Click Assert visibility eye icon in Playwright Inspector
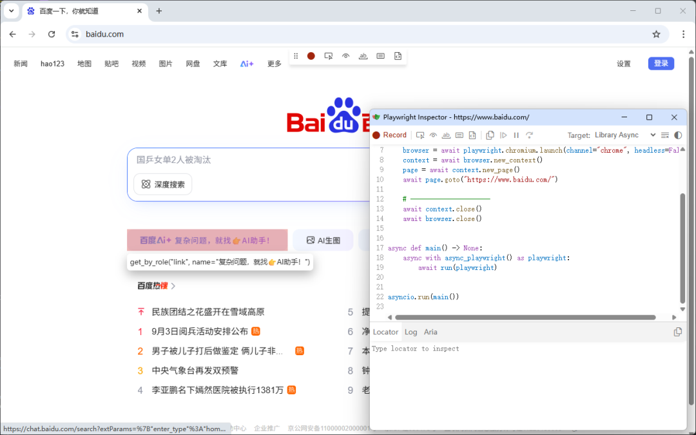The image size is (696, 435). 433,135
